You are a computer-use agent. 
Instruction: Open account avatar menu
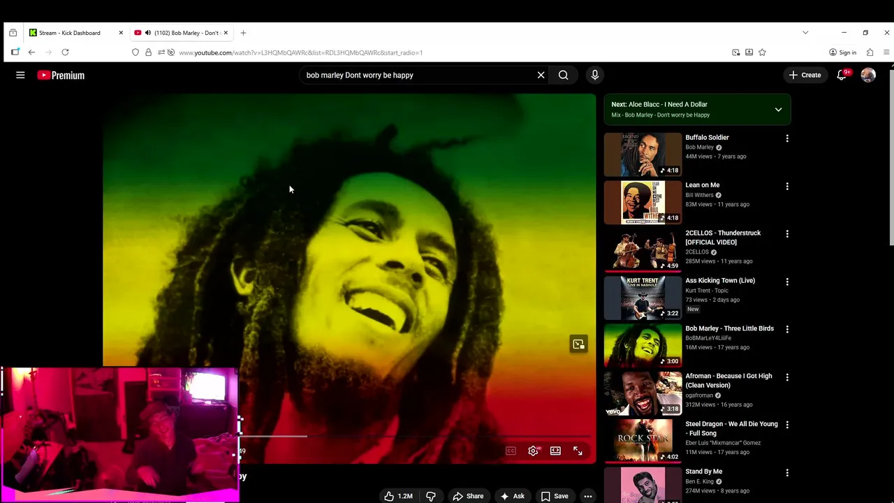868,75
